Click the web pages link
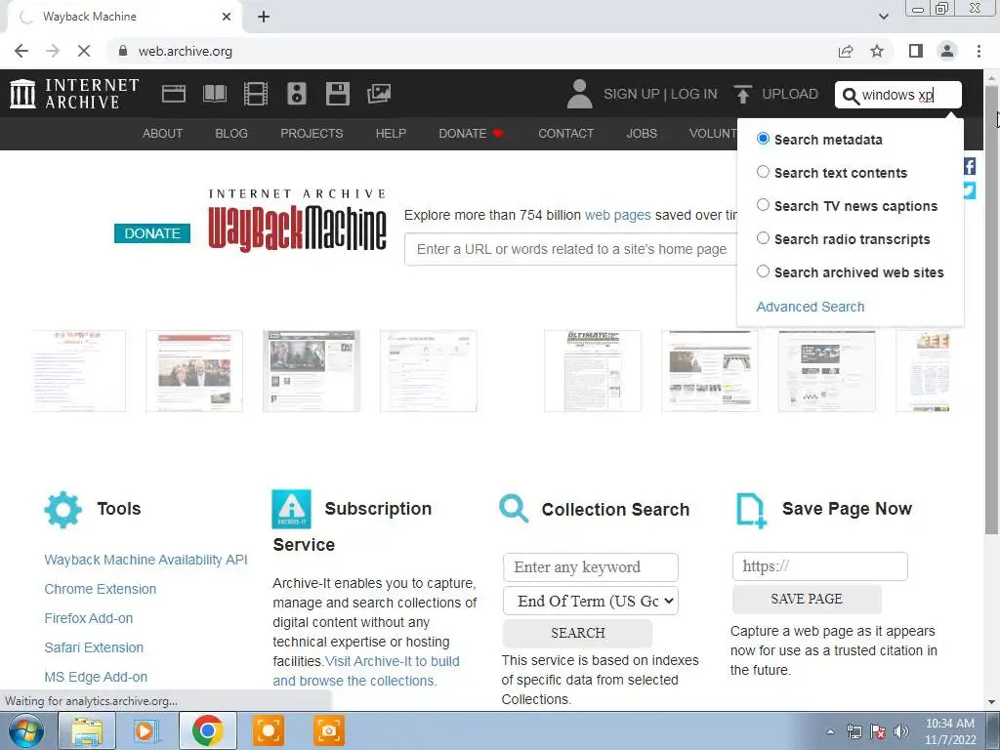Image resolution: width=1000 pixels, height=750 pixels. [618, 215]
